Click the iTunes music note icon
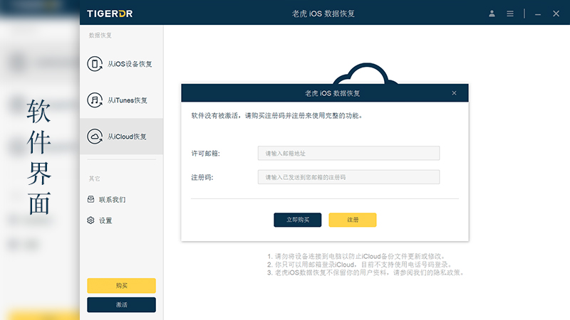 tap(94, 100)
